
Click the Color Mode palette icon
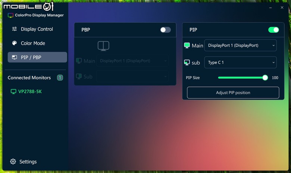click(15, 43)
